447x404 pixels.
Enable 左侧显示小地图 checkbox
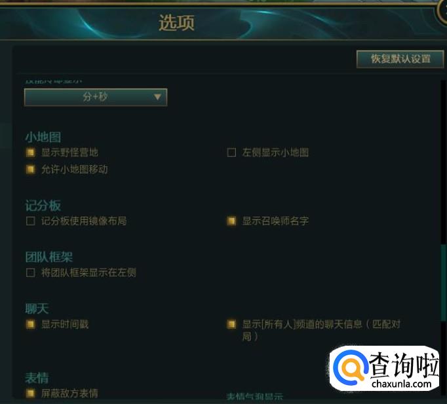(231, 153)
